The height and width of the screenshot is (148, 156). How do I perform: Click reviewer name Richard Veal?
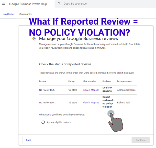[124, 102]
